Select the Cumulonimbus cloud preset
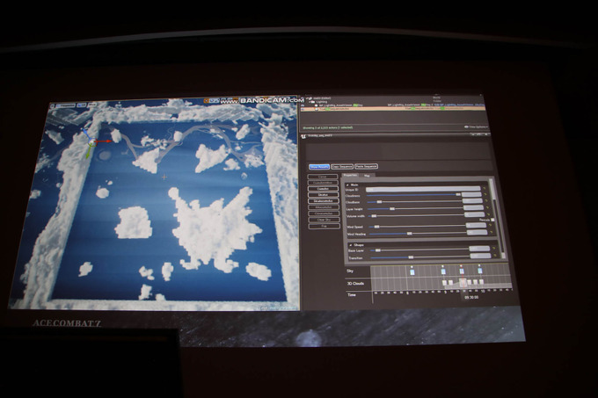Image resolution: width=598 pixels, height=398 pixels. coord(323,183)
